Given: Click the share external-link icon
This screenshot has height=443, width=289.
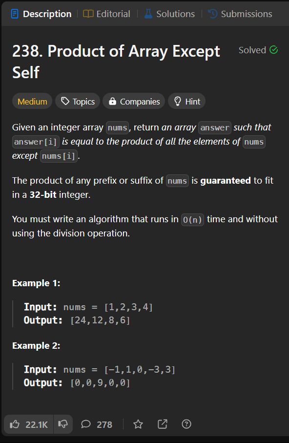Looking at the screenshot, I should [x=163, y=424].
